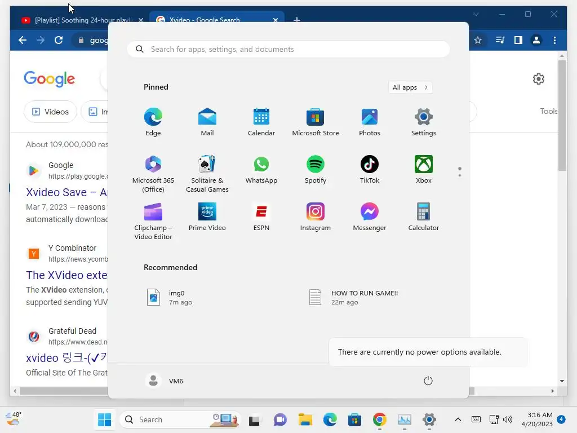Open the TikTok app
The height and width of the screenshot is (433, 577).
(370, 169)
